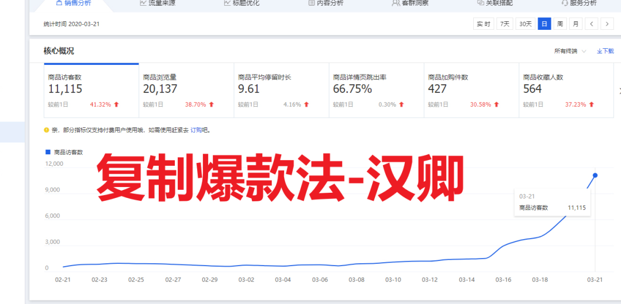Click the 03-16 x-axis label

click(503, 279)
